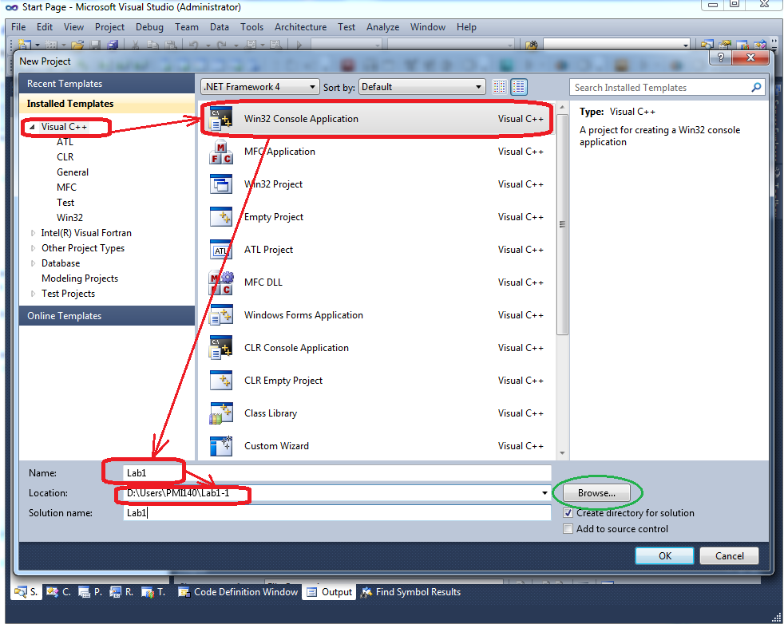Choose the MFC DLL template
Image resolution: width=784 pixels, height=624 pixels.
pos(377,282)
